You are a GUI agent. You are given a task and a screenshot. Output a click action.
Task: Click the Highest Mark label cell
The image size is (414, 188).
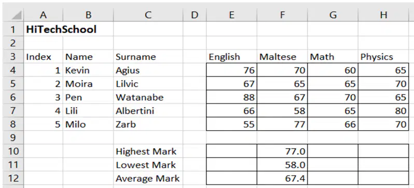click(148, 151)
